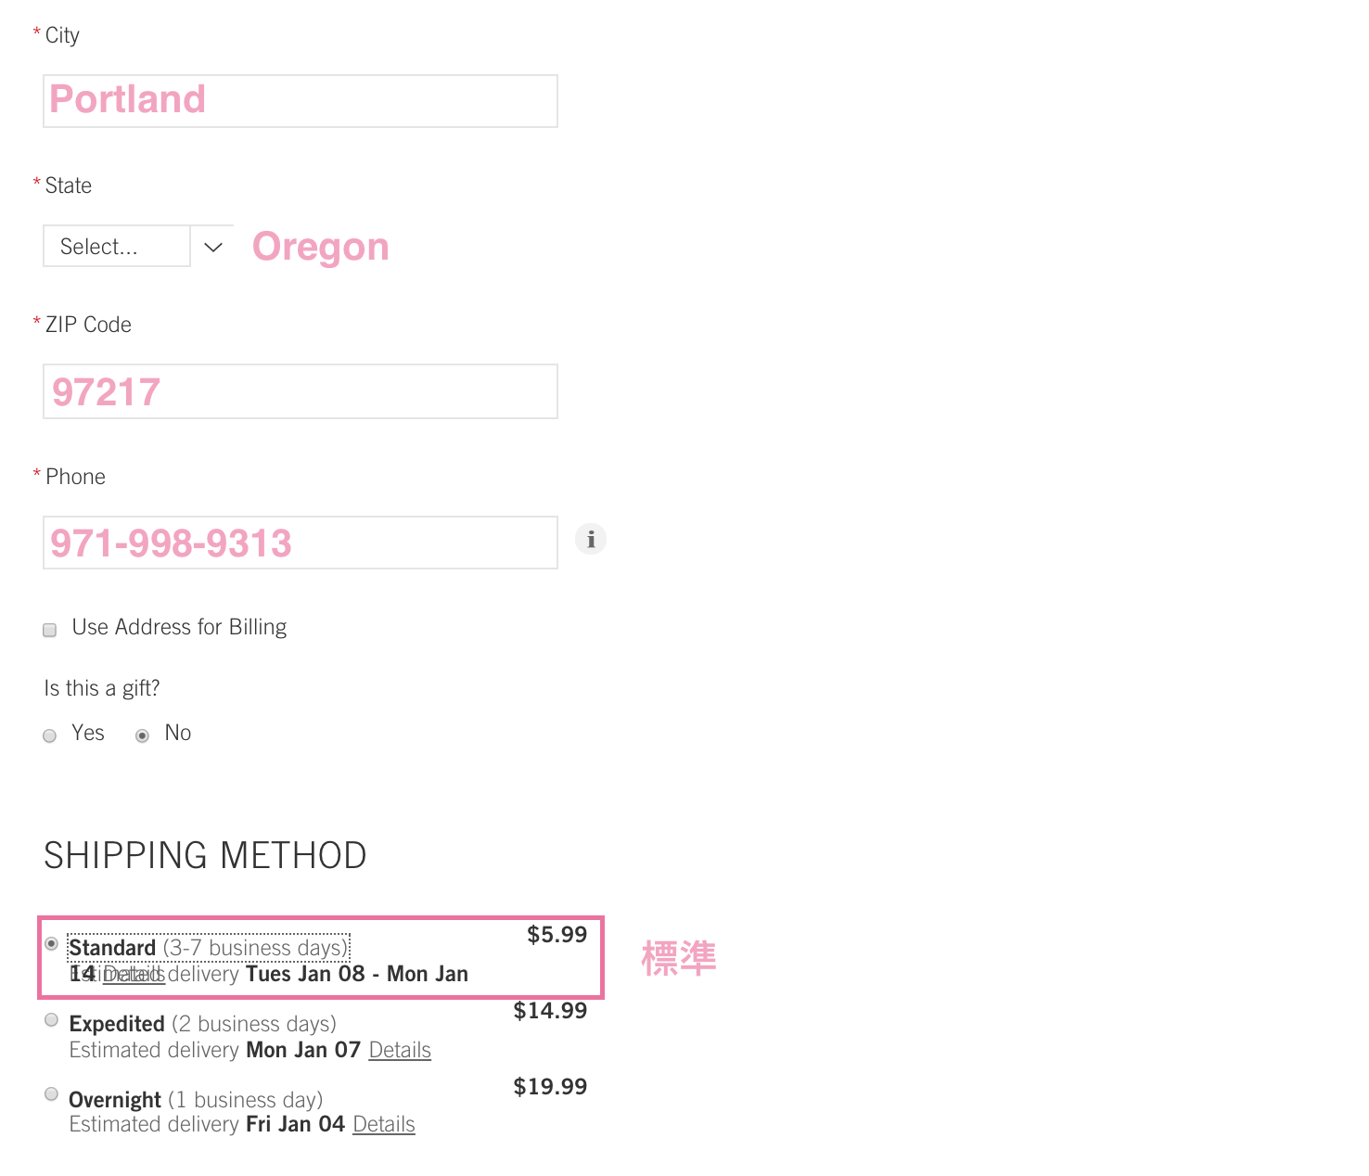This screenshot has height=1176, width=1369.
Task: Select No for gift option
Action: tap(142, 735)
